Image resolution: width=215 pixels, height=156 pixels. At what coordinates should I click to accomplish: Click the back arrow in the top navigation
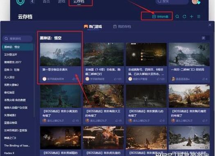[x=32, y=2]
